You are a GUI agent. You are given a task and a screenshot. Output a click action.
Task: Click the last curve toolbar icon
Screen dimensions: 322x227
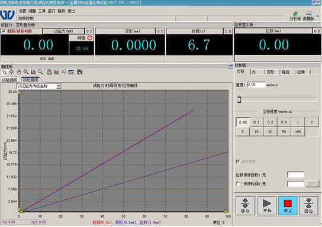pos(80,72)
